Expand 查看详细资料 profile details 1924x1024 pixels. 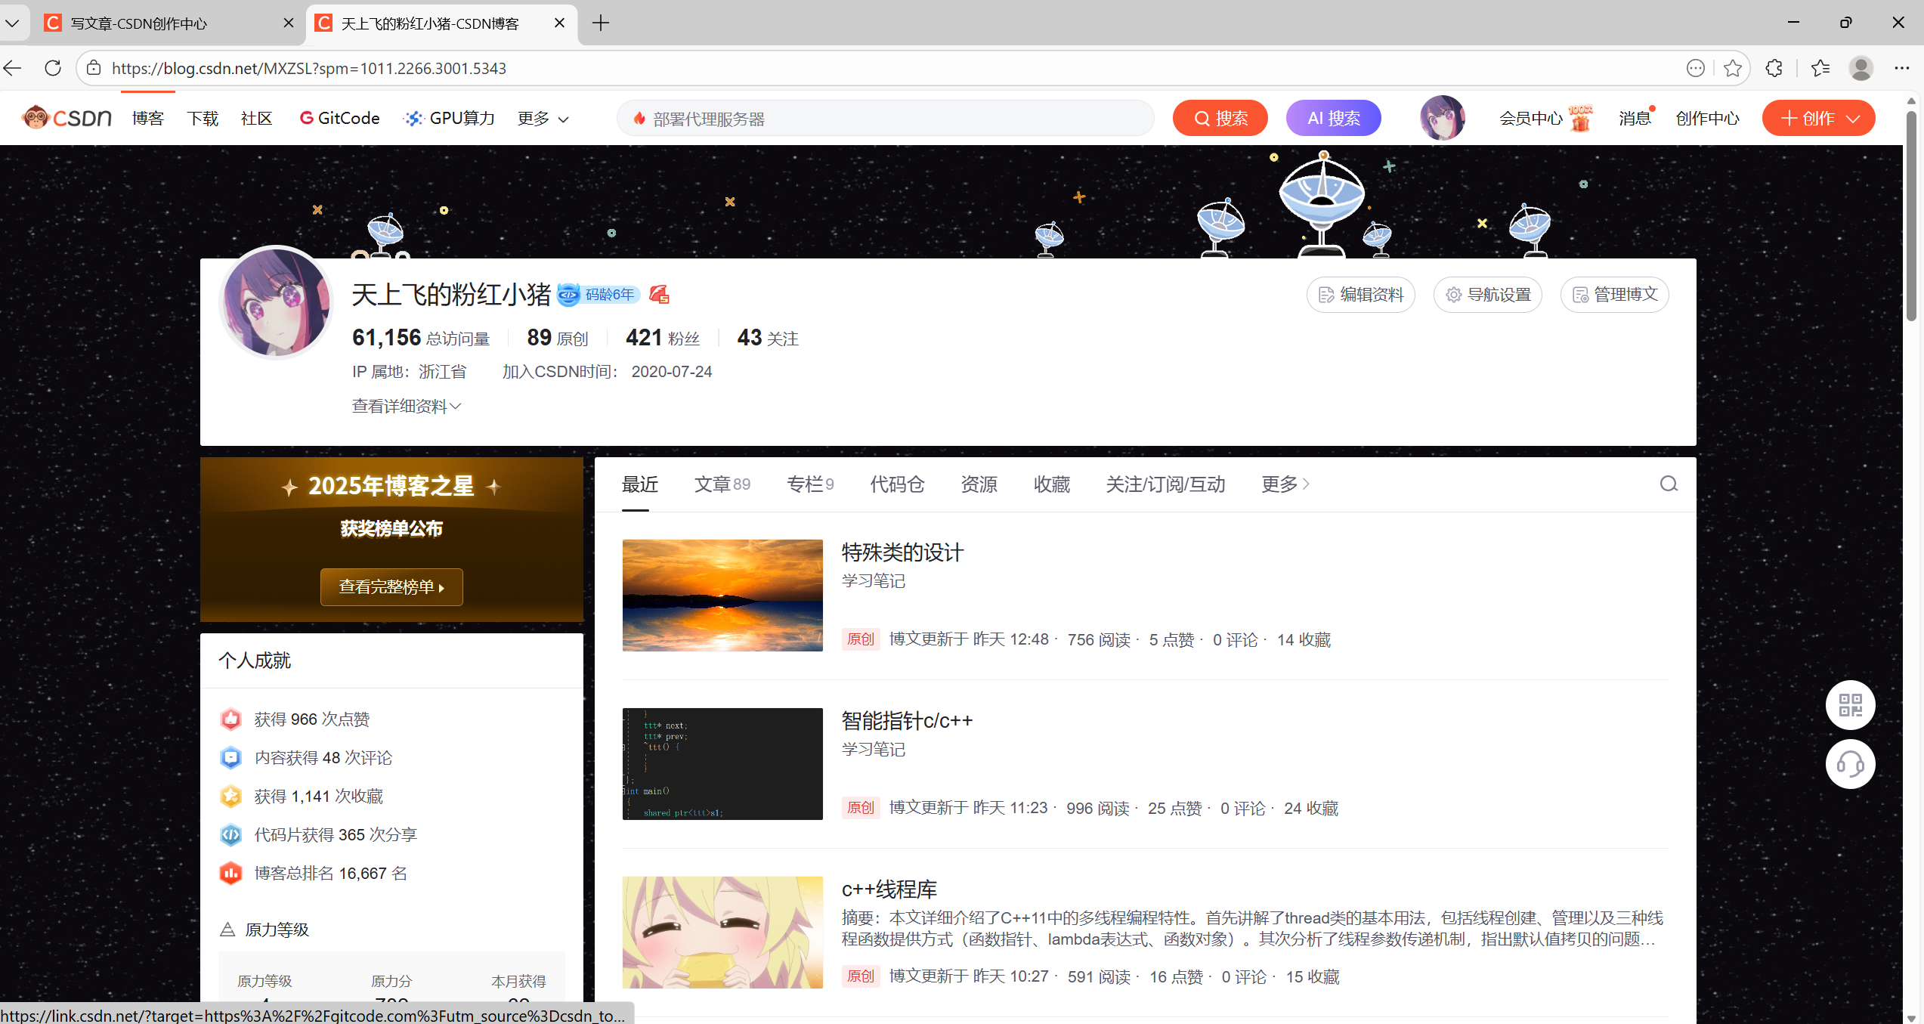click(x=406, y=407)
